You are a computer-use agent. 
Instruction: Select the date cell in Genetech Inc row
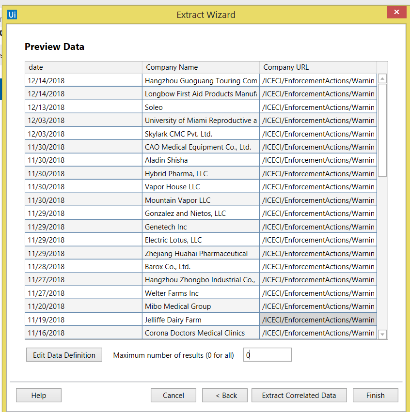(x=84, y=227)
